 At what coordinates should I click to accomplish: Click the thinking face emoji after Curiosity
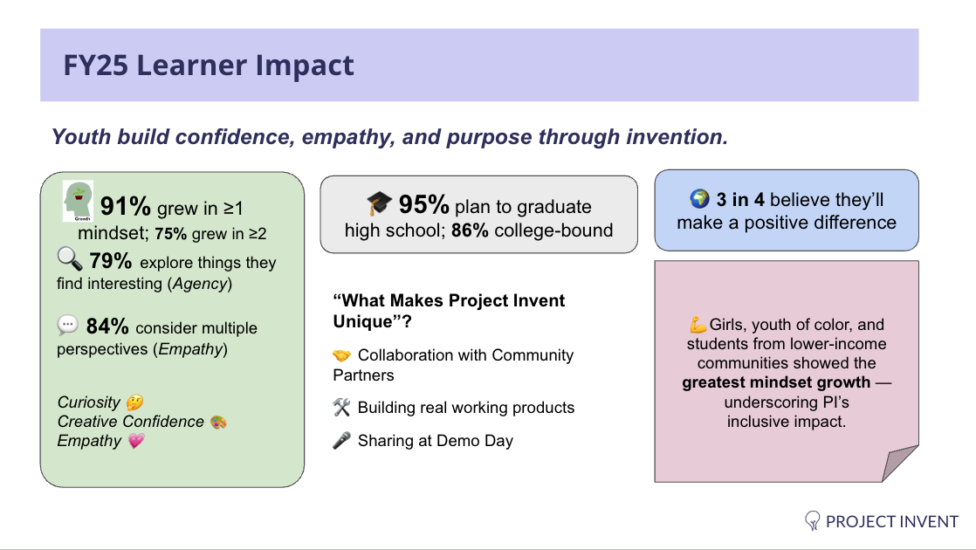134,402
